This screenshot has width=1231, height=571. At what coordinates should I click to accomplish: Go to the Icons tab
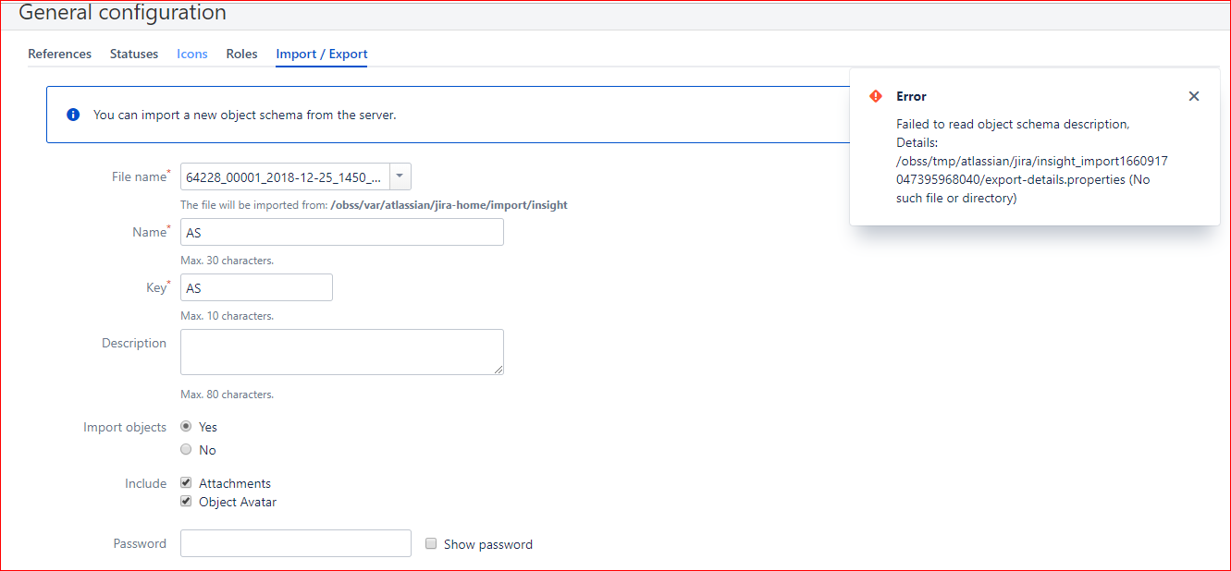(192, 54)
